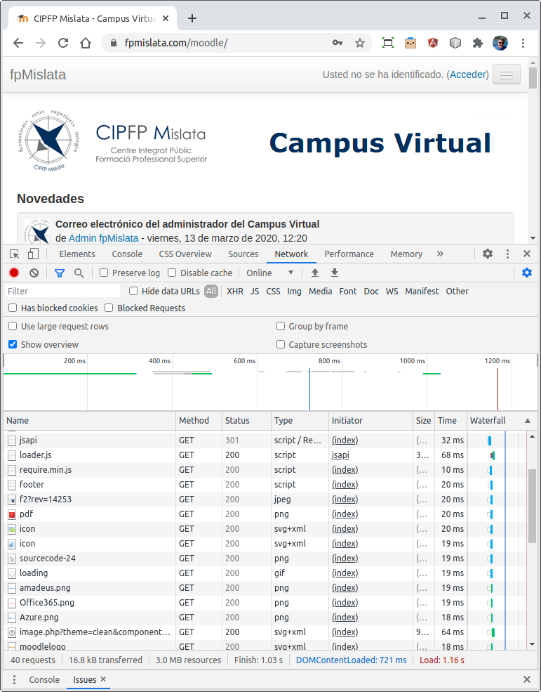Toggle the site hamburger menu

coord(507,74)
